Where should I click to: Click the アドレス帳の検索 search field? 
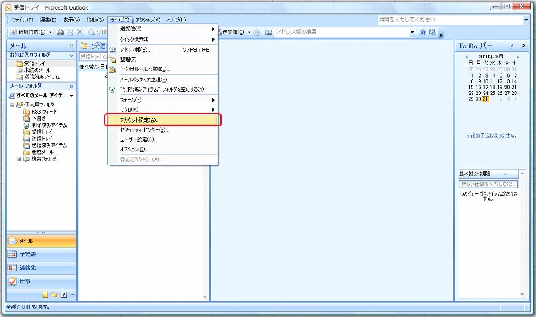342,32
